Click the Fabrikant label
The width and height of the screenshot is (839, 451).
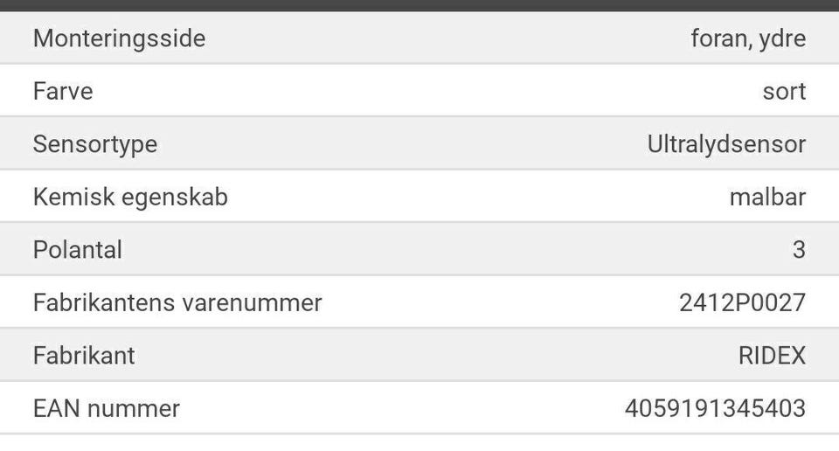(84, 356)
